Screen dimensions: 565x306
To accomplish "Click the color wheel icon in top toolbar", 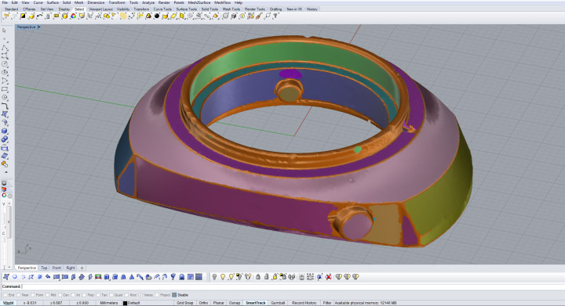I will click(73, 16).
